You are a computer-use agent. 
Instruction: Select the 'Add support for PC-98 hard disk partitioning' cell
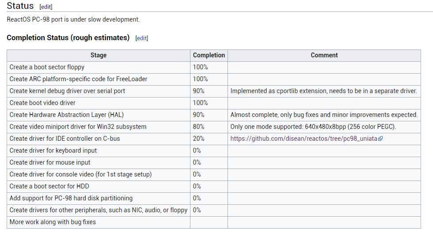click(71, 198)
